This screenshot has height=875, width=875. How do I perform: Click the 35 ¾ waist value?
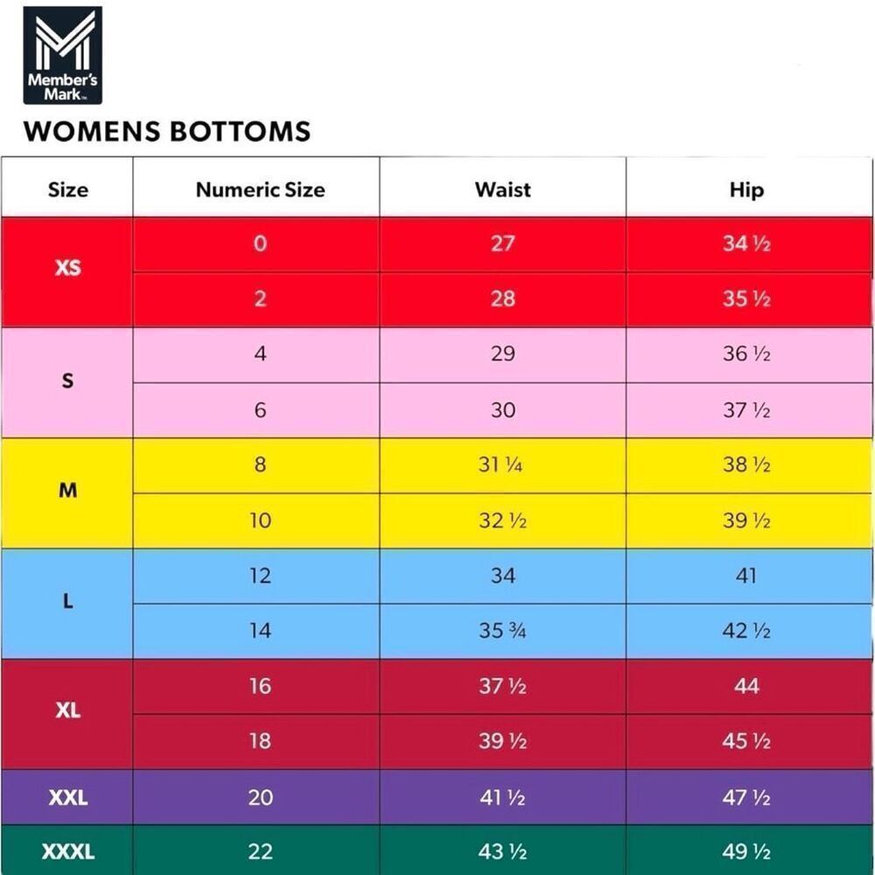click(x=503, y=631)
